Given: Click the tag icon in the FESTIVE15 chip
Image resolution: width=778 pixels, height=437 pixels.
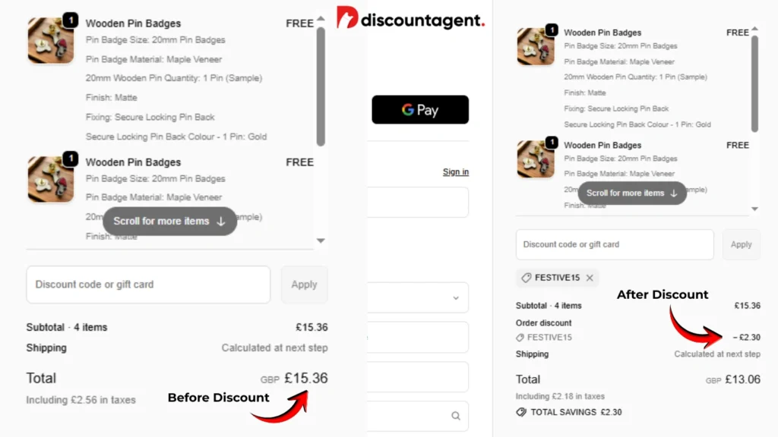Looking at the screenshot, I should 527,278.
